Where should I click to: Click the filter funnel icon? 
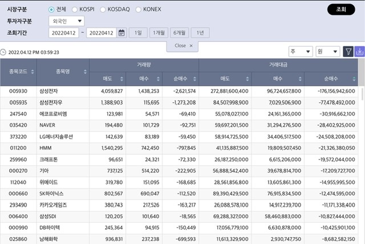pos(348,51)
